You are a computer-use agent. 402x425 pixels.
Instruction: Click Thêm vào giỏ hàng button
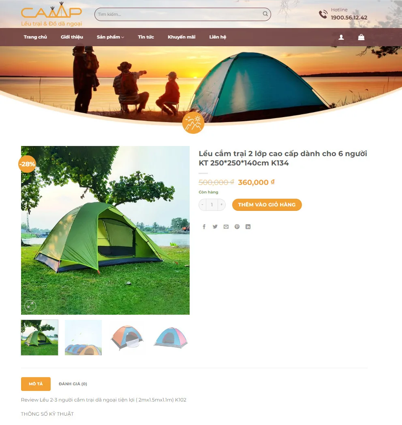click(267, 205)
